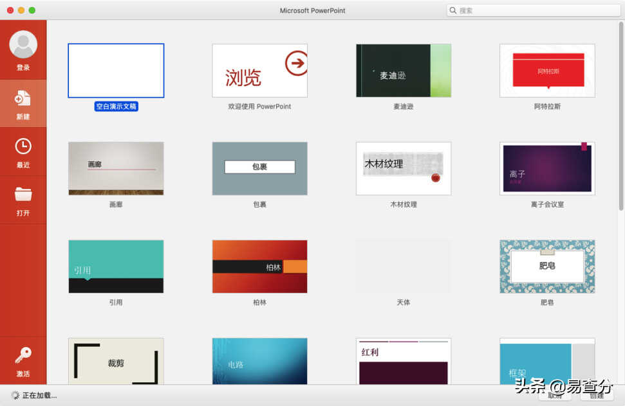Select the 木材纹理 template

(x=404, y=168)
